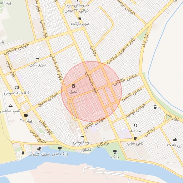The height and width of the screenshot is (183, 183).
Task: Select the red highlighted circle area
Action: [x=91, y=91]
